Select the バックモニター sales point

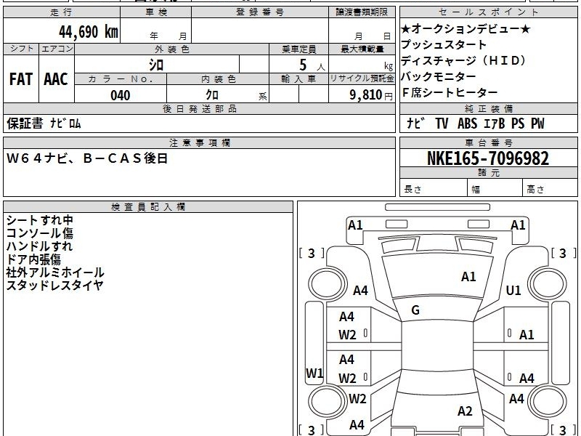[439, 77]
